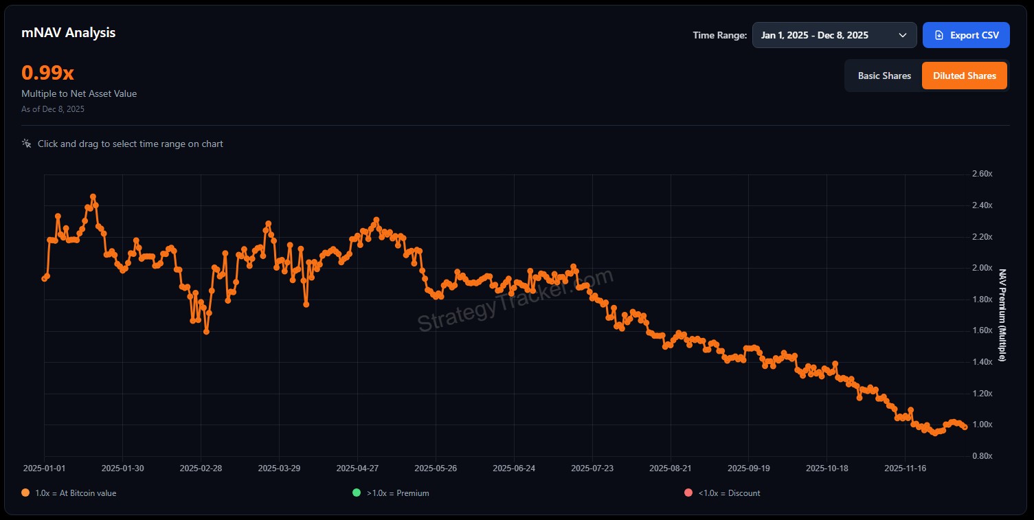Click the <1.0x = Discount legend label

729,493
